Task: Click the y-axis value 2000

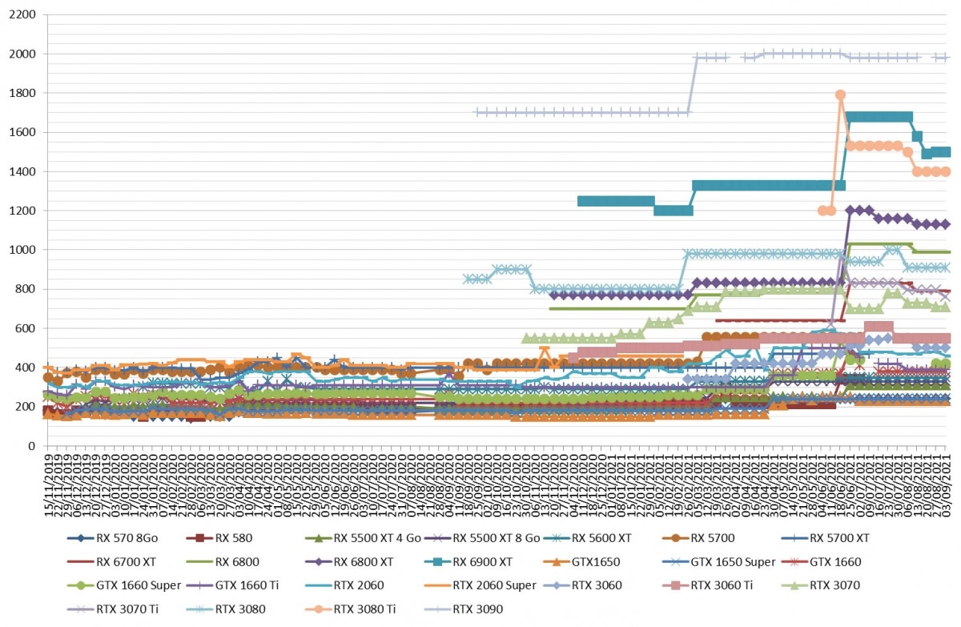Action: [x=23, y=54]
